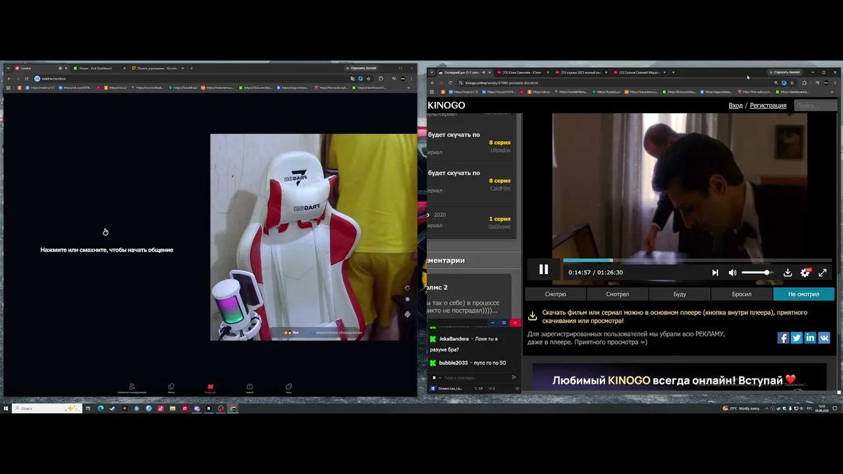Open File Explorer from the taskbar
This screenshot has width=843, height=474.
pyautogui.click(x=173, y=408)
